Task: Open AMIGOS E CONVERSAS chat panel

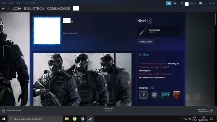Action: pyautogui.click(x=205, y=110)
